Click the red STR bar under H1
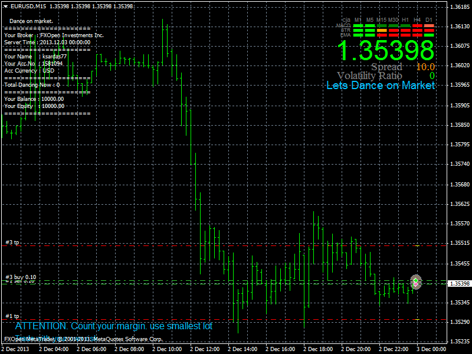472x354 pixels. pyautogui.click(x=405, y=31)
